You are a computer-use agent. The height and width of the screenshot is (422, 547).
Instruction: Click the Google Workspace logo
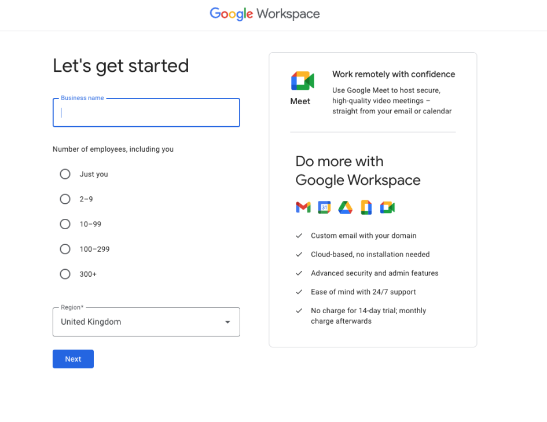tap(265, 14)
